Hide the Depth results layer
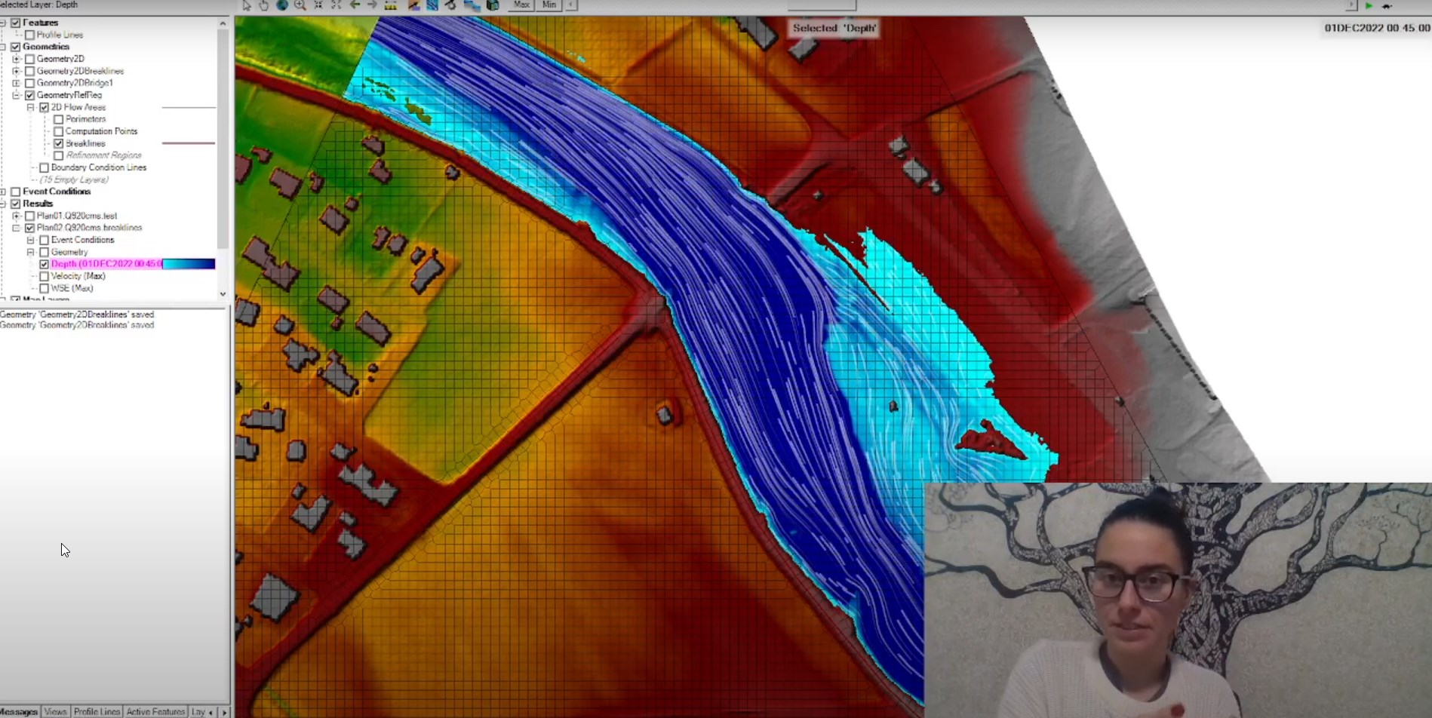The height and width of the screenshot is (718, 1432). (x=44, y=264)
